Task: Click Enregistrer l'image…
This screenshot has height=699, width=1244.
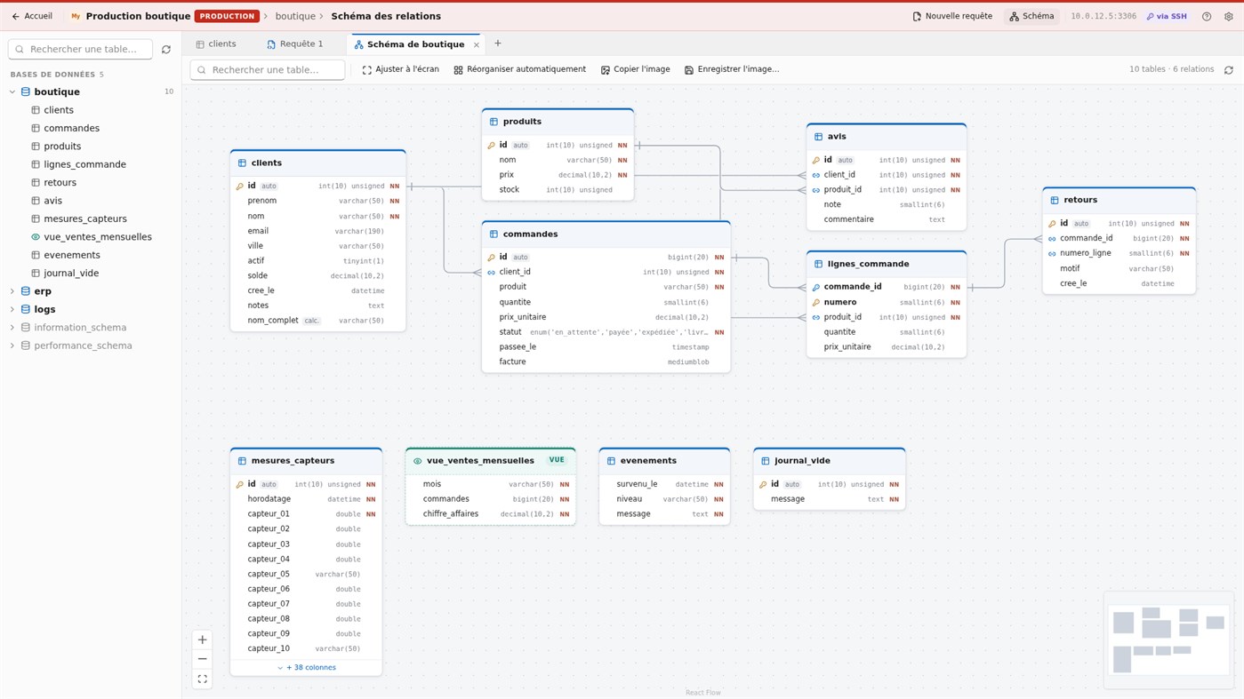Action: click(x=732, y=69)
